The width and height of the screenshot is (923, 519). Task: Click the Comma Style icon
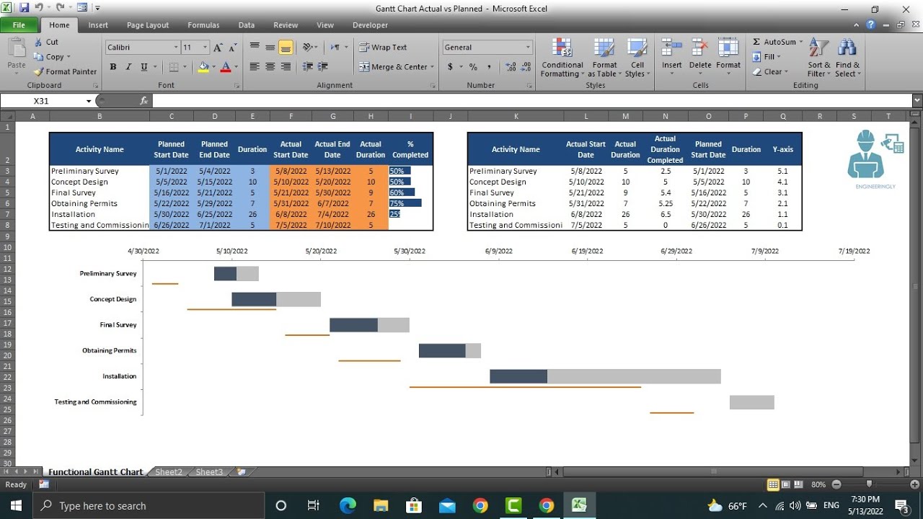coord(489,67)
